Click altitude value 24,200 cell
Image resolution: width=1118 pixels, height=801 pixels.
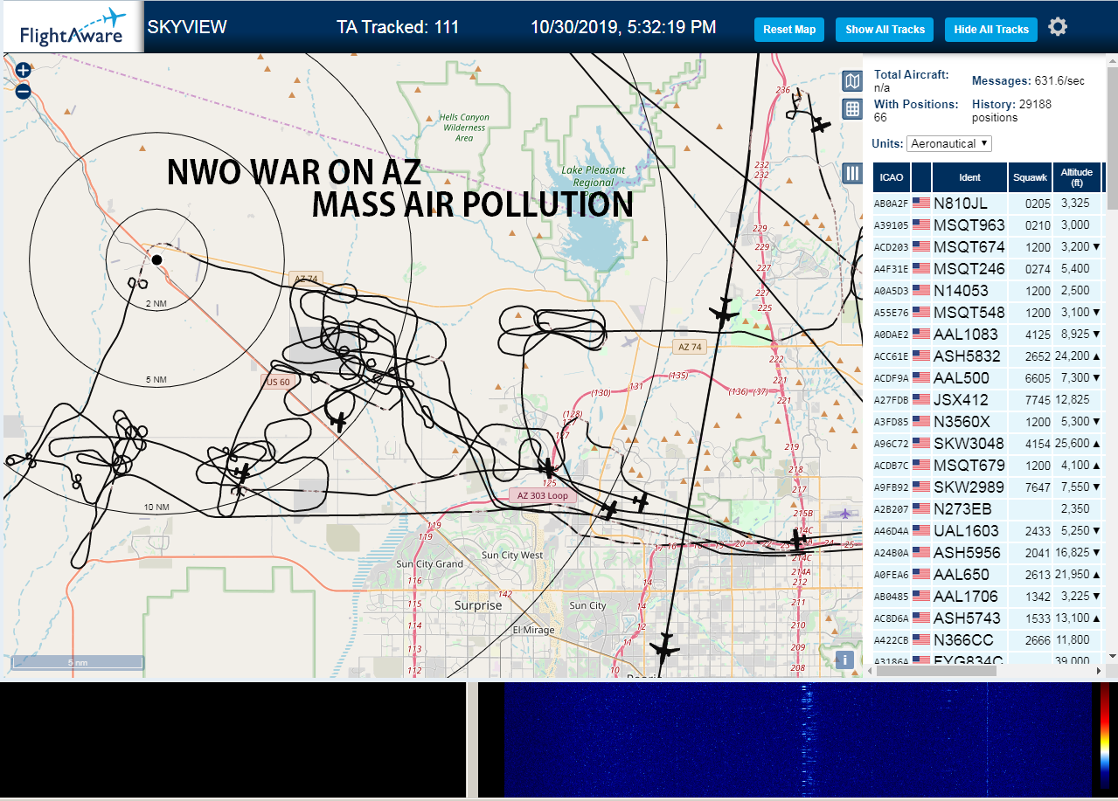[1077, 356]
